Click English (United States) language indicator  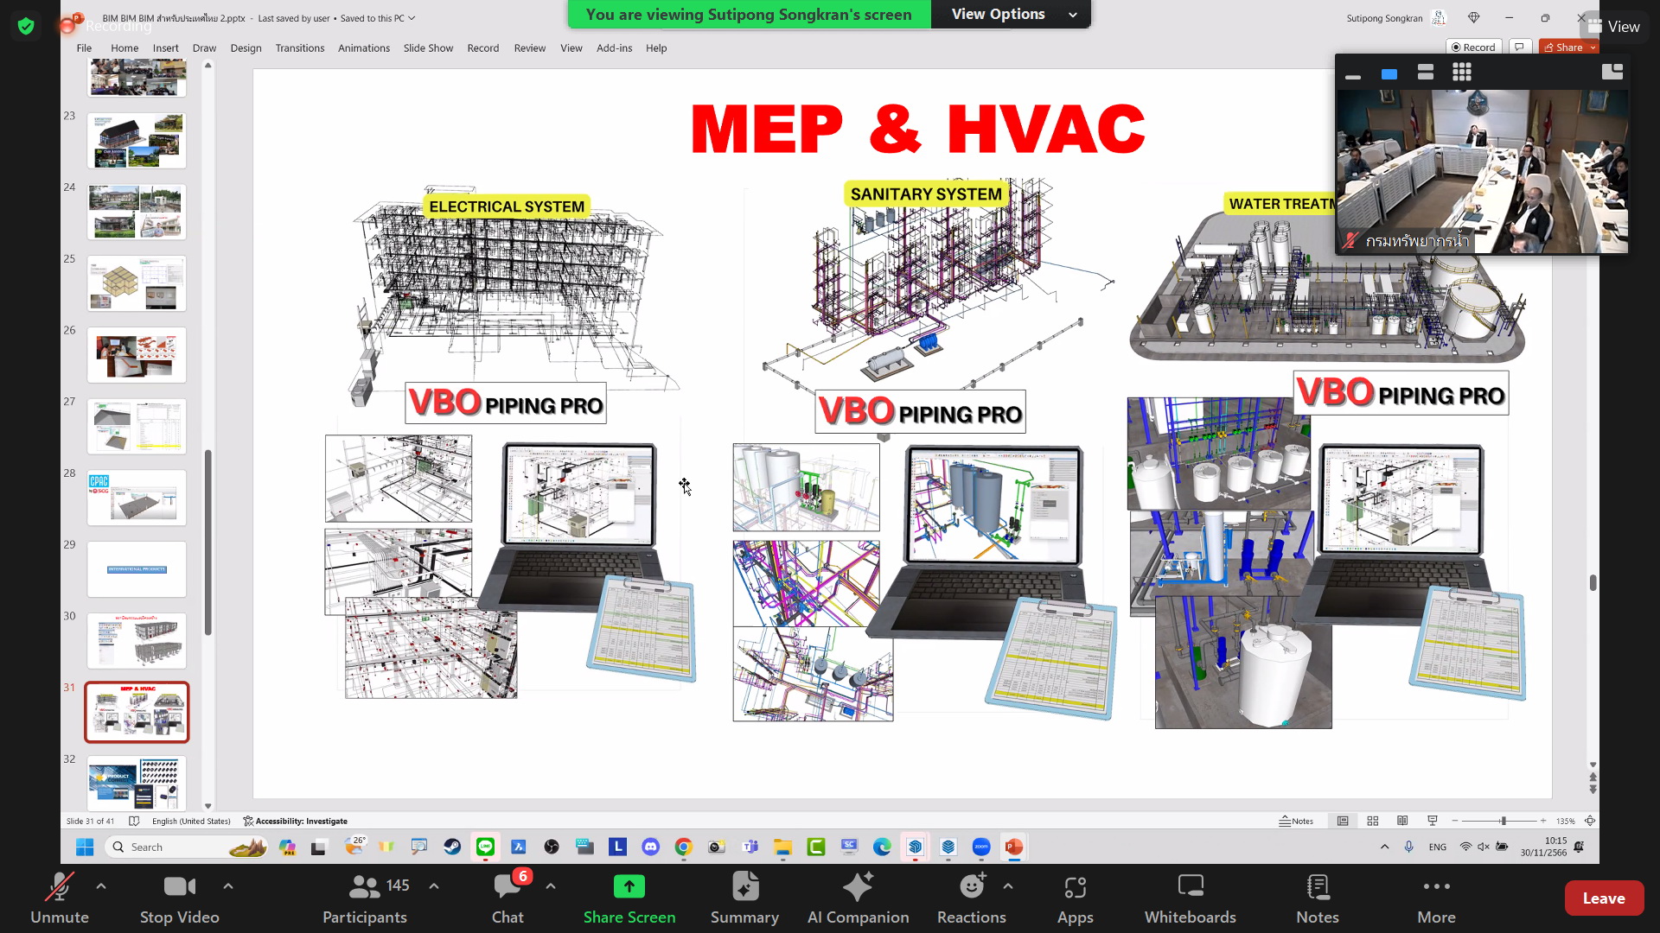191,822
